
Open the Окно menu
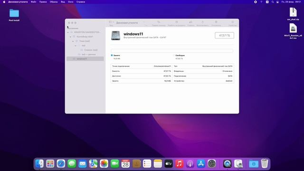71,2
